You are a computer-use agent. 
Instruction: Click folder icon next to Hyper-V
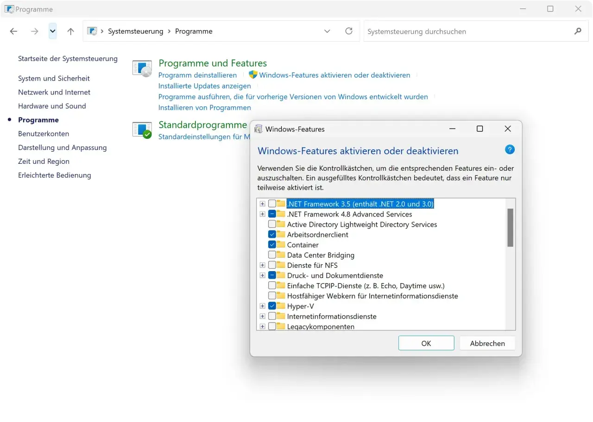(x=281, y=306)
